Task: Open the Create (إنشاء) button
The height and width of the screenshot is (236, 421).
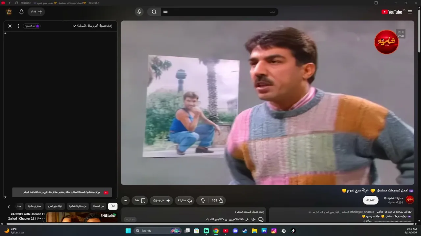Action: click(x=37, y=12)
